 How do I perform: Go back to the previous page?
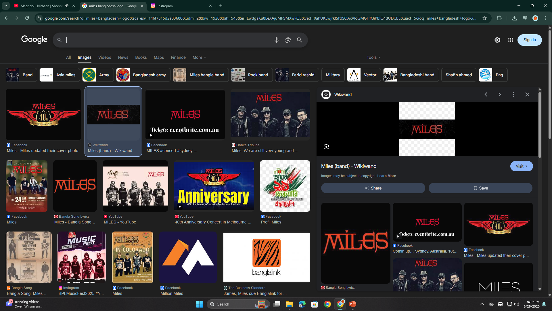click(x=6, y=18)
